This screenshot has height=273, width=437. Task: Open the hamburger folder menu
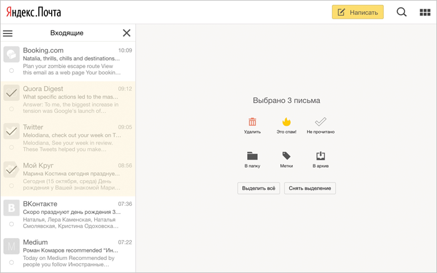[x=7, y=34]
